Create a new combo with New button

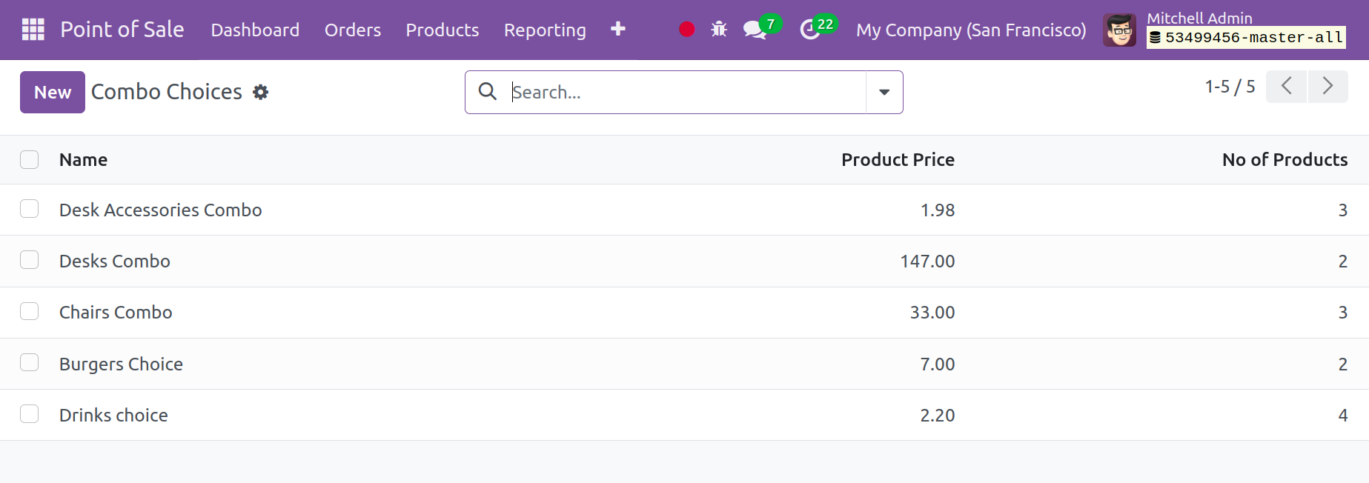[53, 93]
